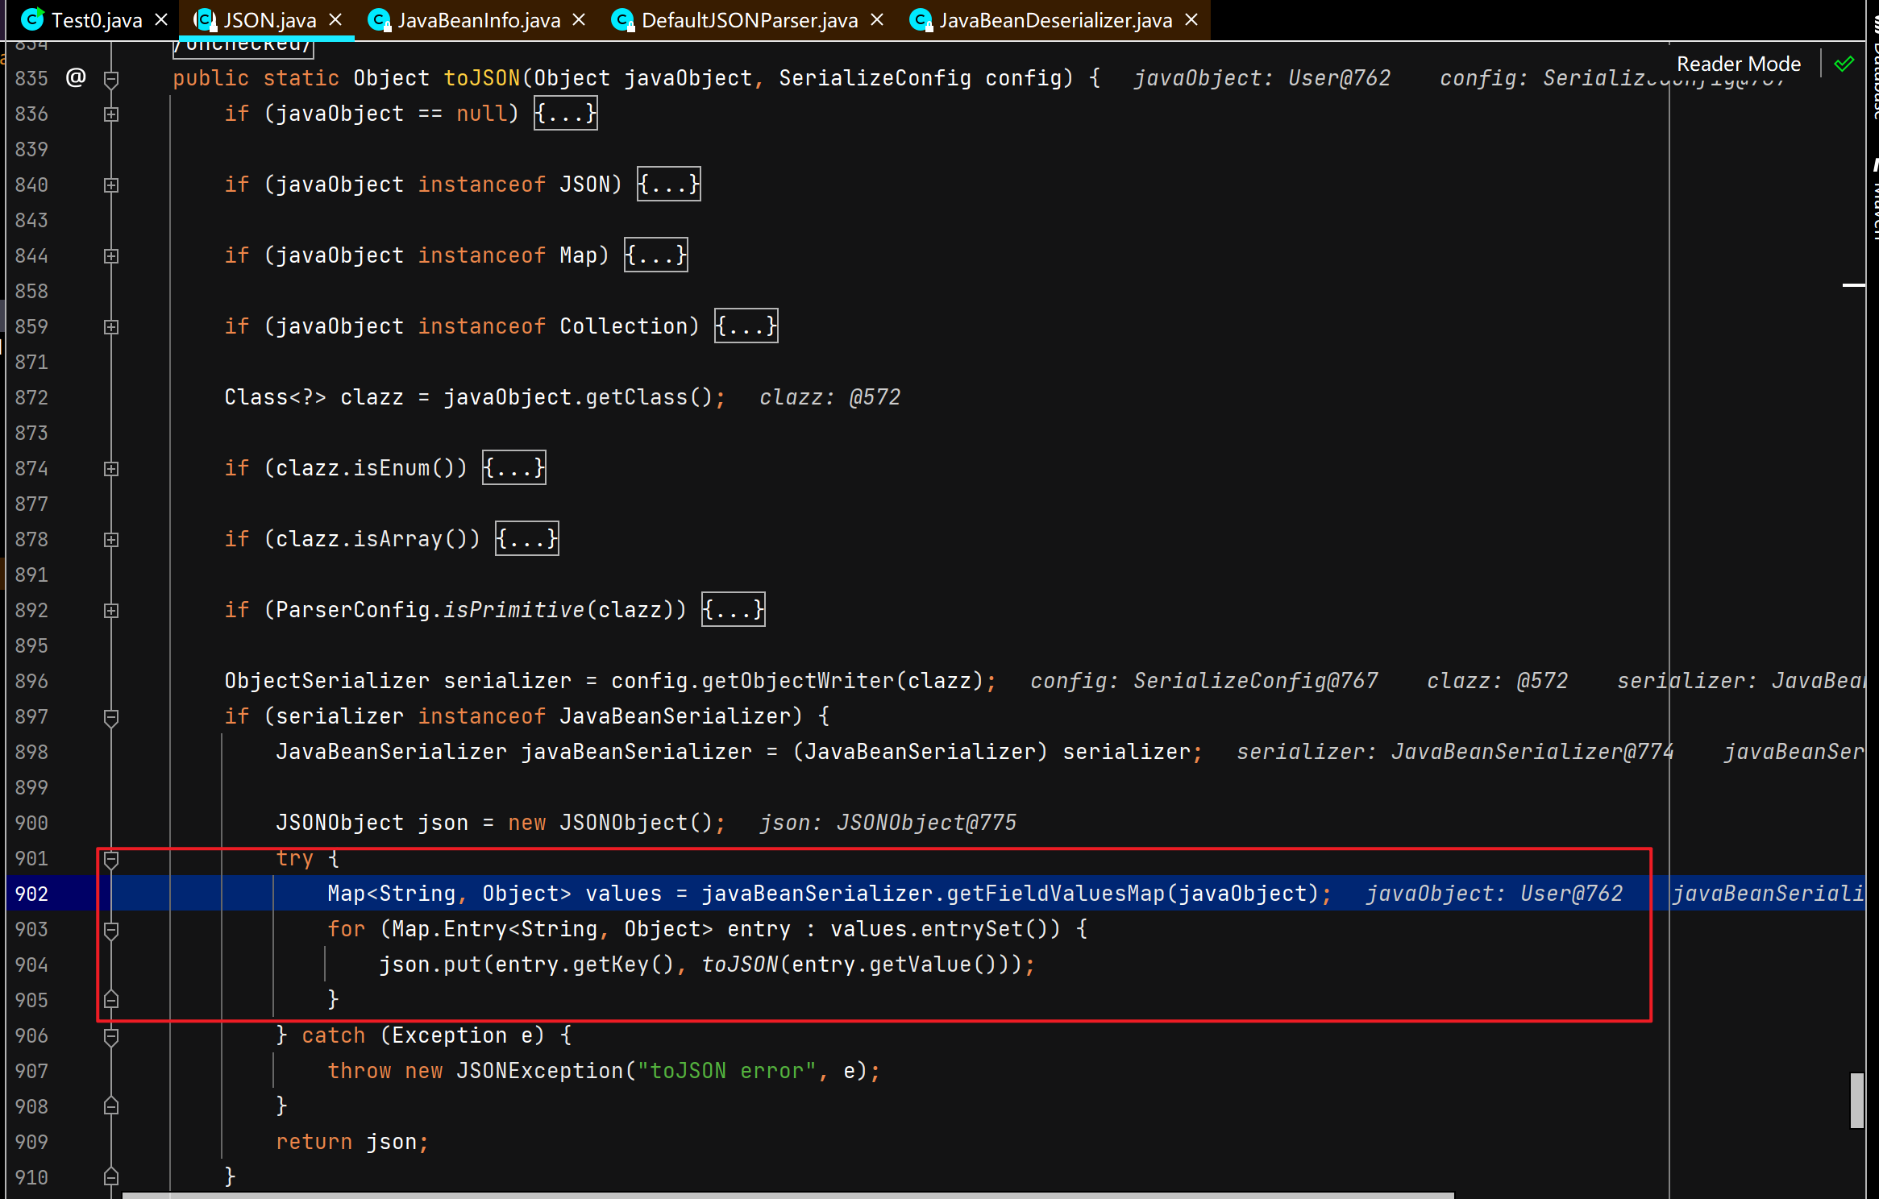Close the Test0.java tab
The height and width of the screenshot is (1199, 1879).
(161, 19)
